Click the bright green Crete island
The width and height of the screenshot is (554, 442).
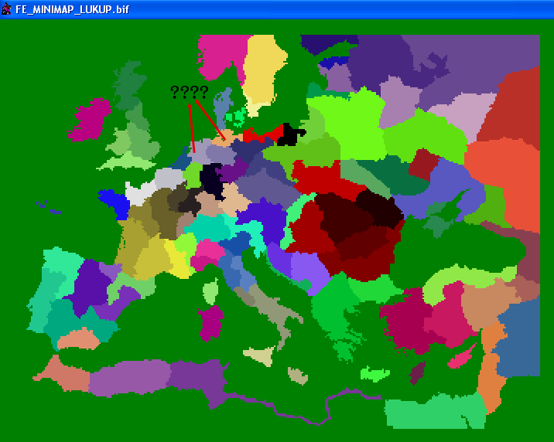(374, 374)
